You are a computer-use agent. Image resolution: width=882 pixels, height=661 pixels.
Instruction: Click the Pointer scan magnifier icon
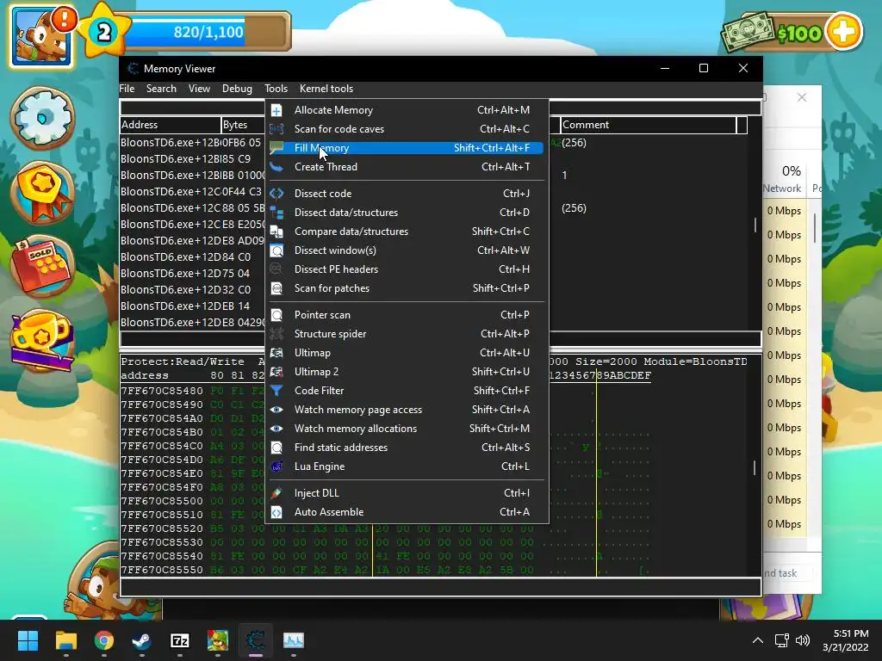click(x=276, y=315)
